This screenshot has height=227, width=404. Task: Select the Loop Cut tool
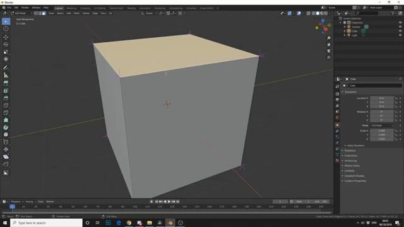[6, 105]
